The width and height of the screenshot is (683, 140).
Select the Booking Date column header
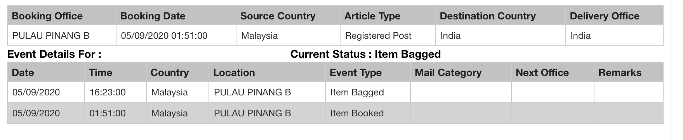pos(176,16)
